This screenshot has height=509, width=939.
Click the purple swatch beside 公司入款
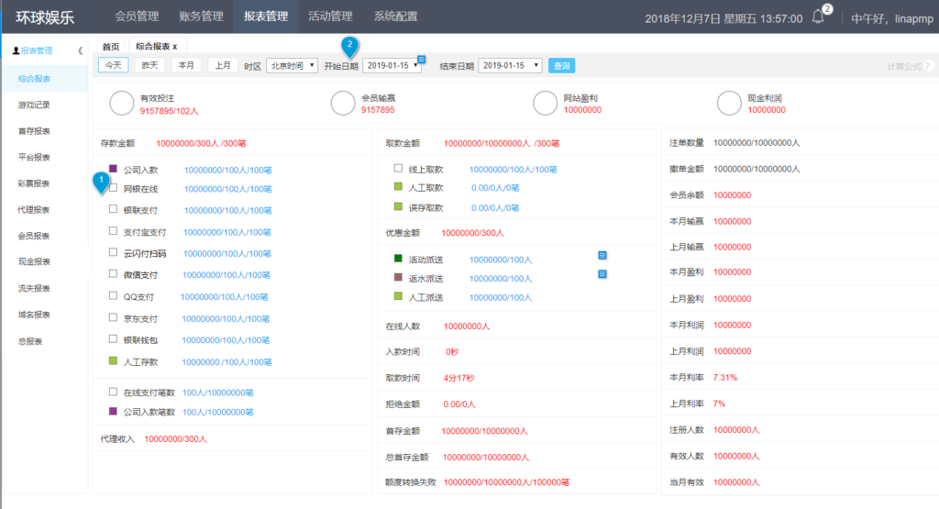pyautogui.click(x=113, y=169)
